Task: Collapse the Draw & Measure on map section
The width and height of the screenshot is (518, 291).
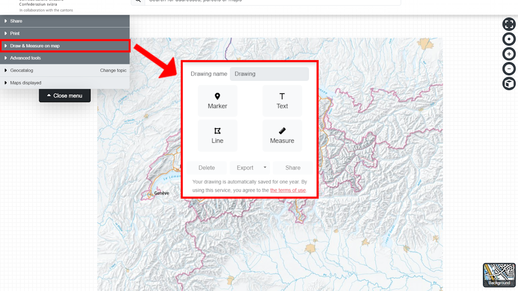Action: pyautogui.click(x=34, y=46)
